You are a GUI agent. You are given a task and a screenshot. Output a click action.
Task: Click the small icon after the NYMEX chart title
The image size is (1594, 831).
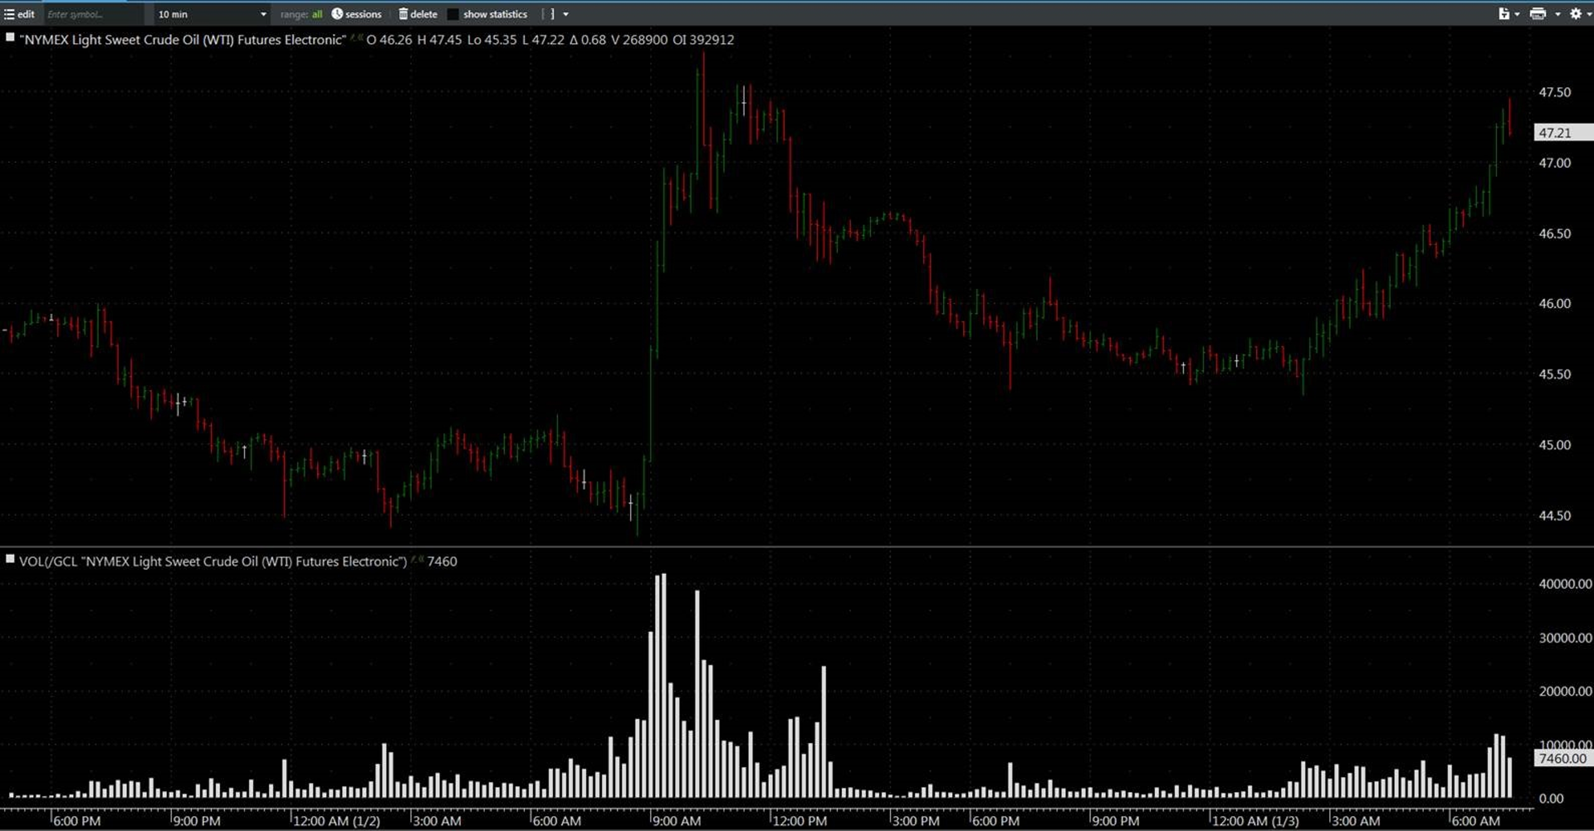click(357, 38)
